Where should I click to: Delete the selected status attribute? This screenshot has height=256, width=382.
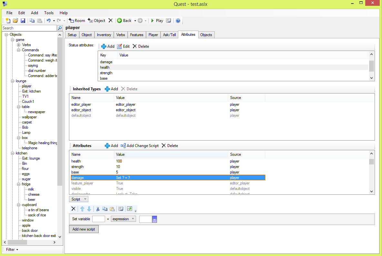[x=141, y=46]
